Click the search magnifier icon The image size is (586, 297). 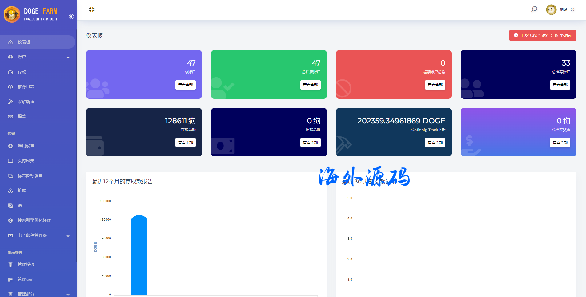point(534,9)
